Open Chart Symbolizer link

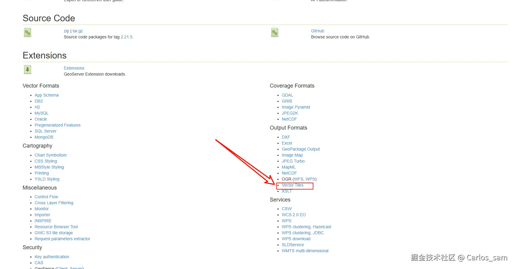51,155
